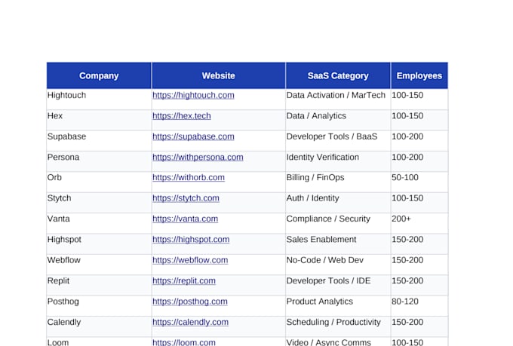Click the Employees column header
Screen dimensions: 513x346
tap(419, 75)
